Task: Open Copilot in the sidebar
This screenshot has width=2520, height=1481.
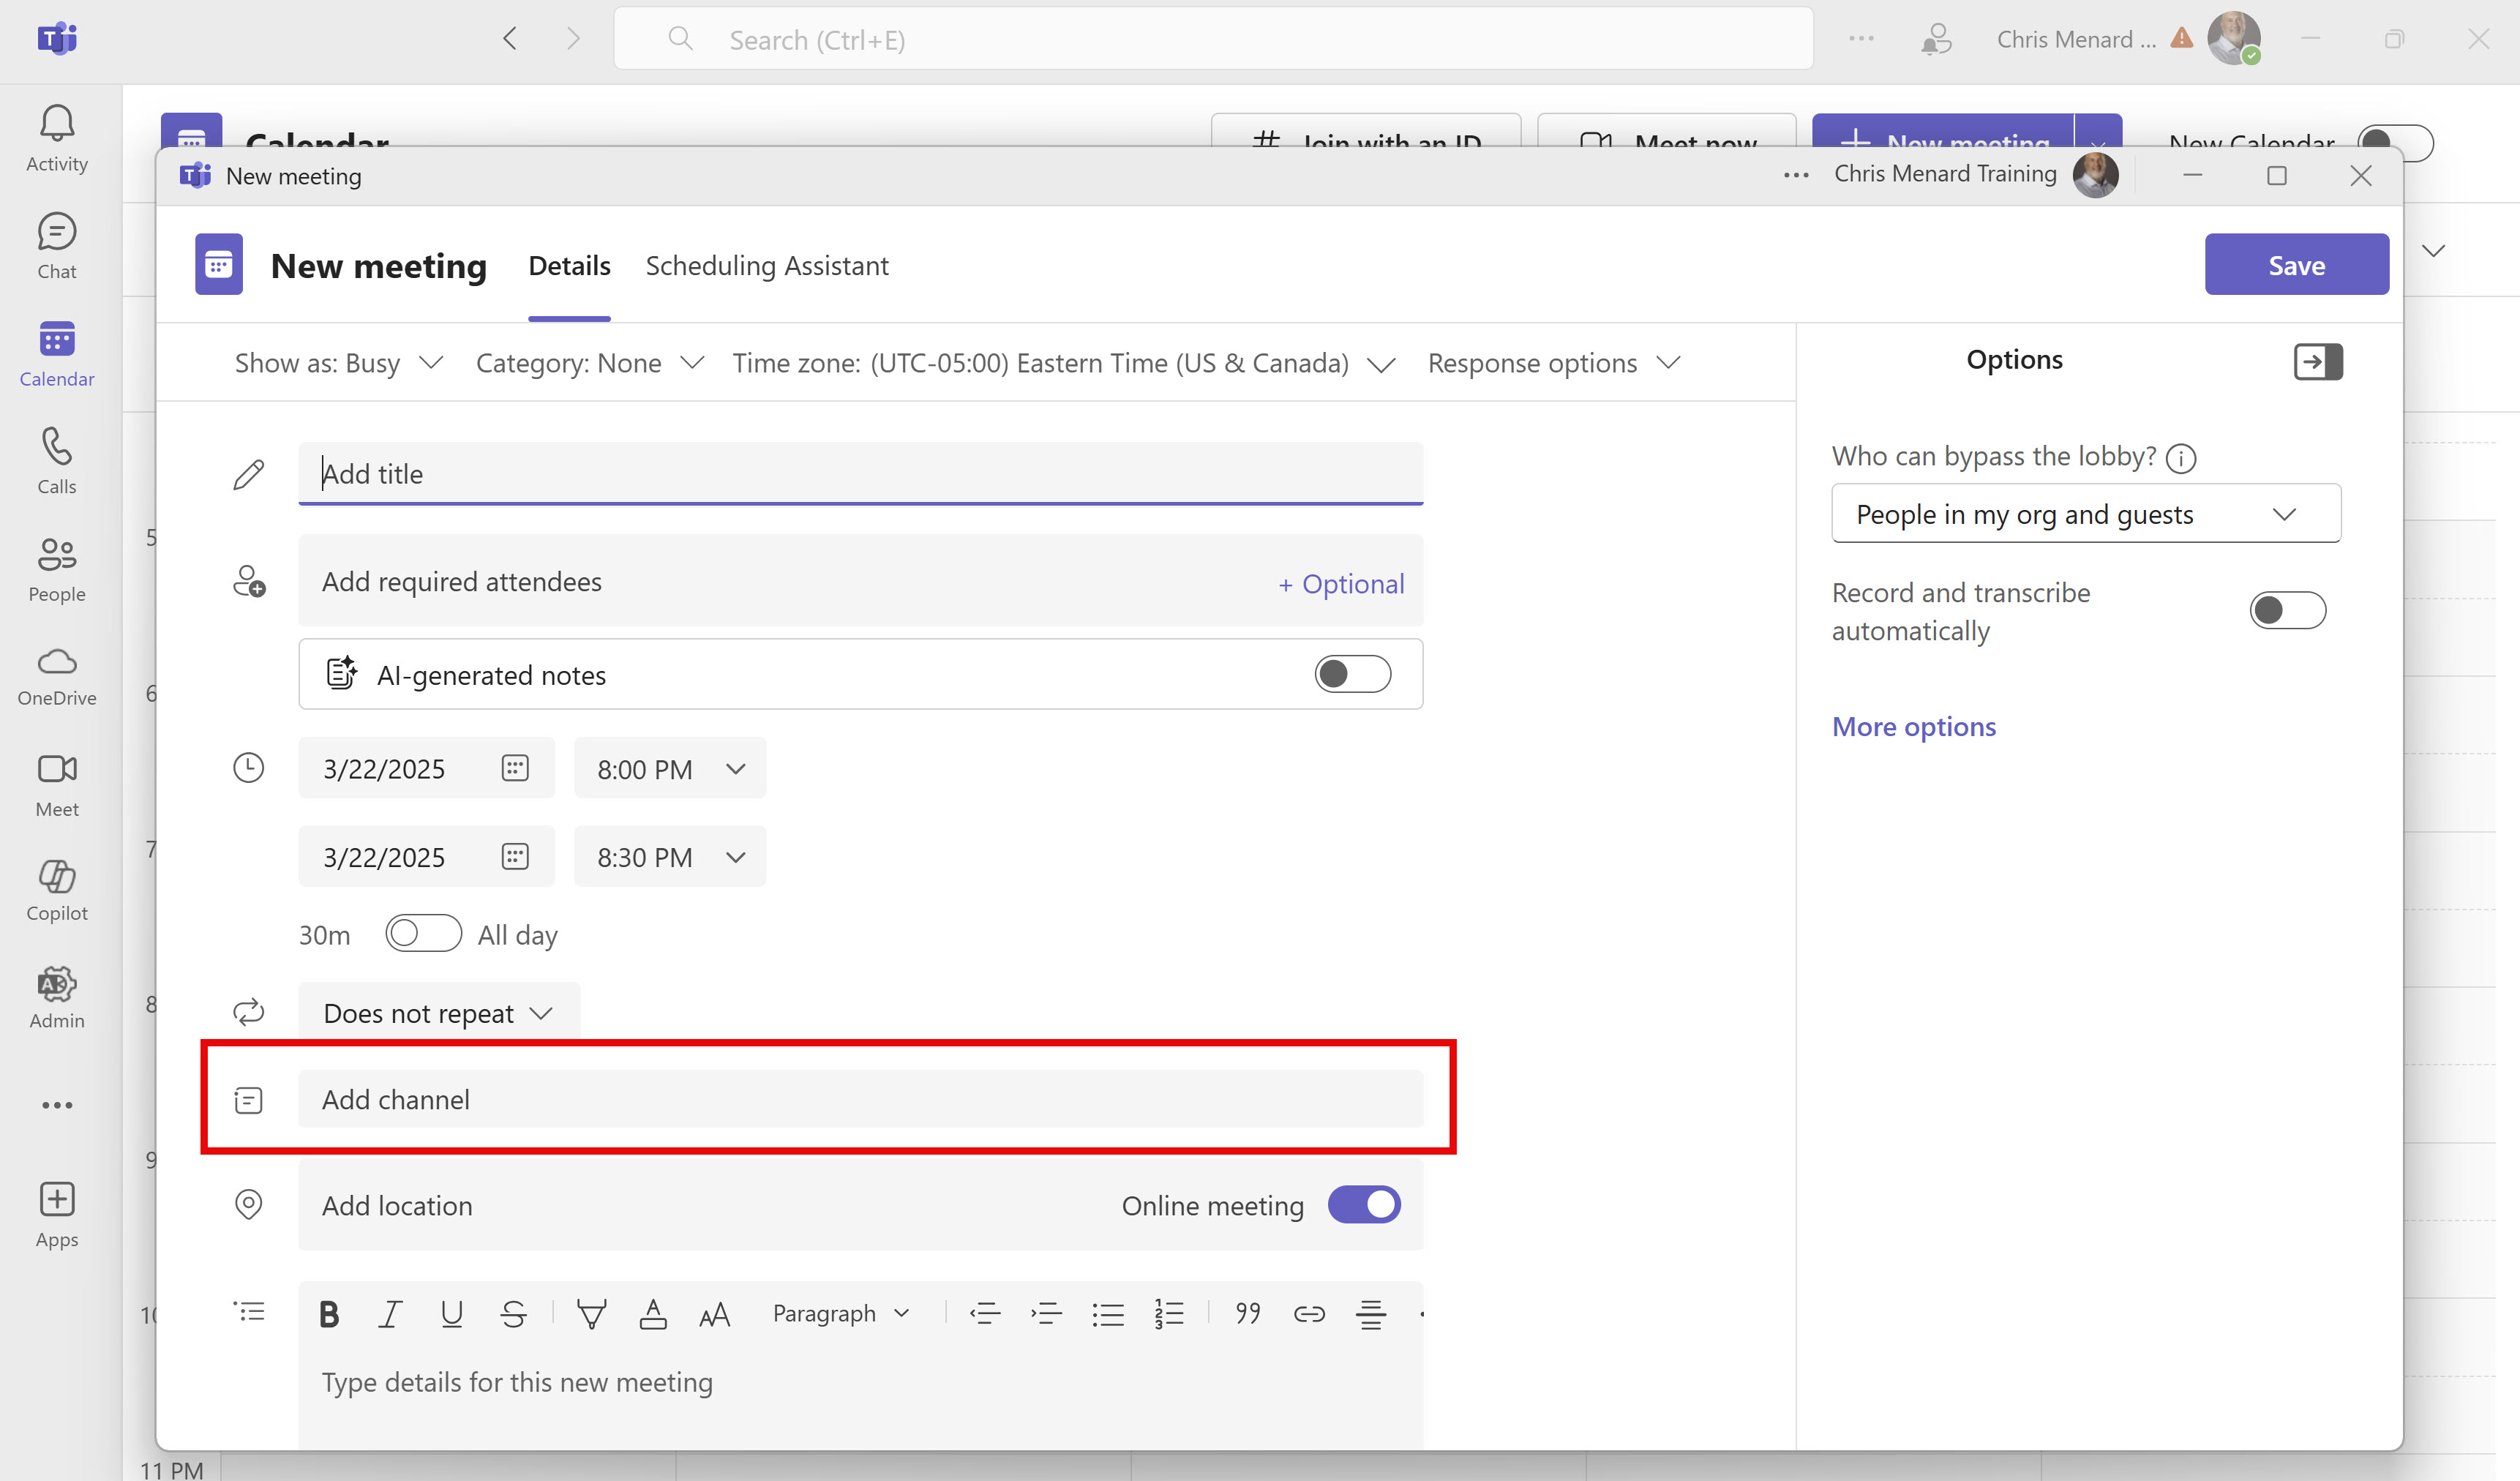Action: tap(57, 890)
